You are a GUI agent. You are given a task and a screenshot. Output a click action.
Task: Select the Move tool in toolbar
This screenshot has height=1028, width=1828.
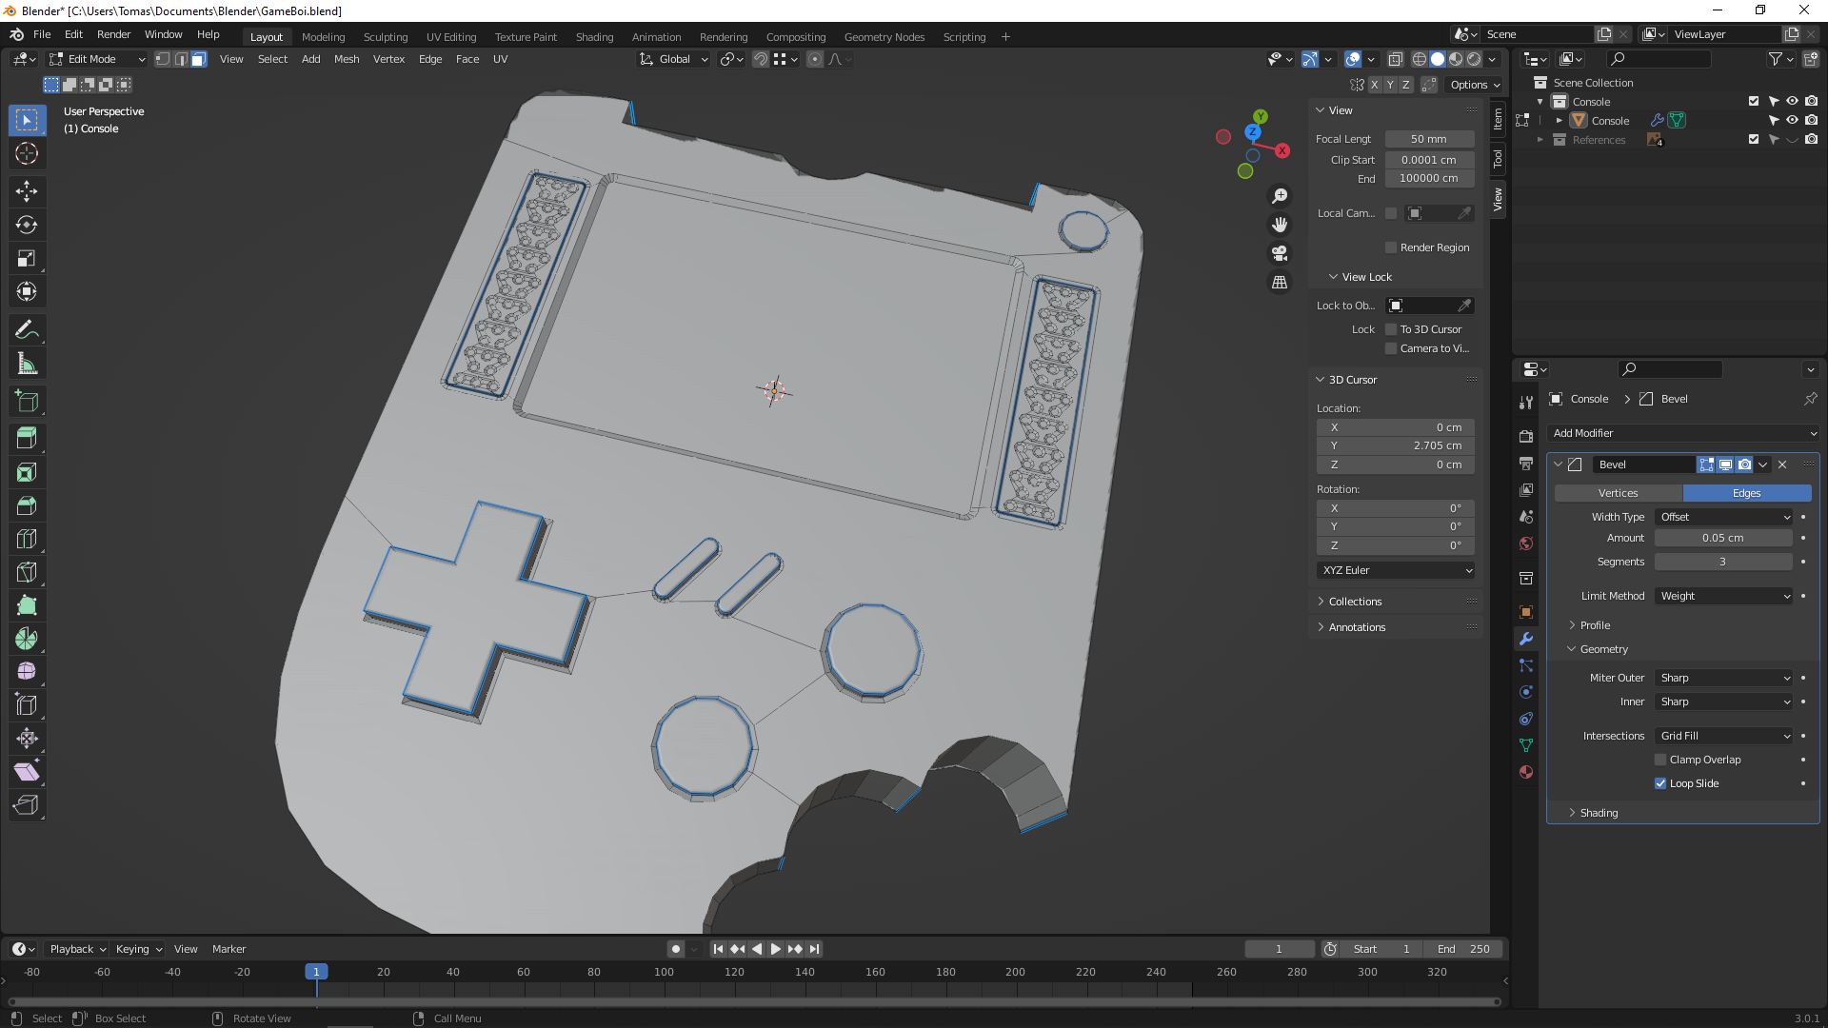(x=27, y=191)
